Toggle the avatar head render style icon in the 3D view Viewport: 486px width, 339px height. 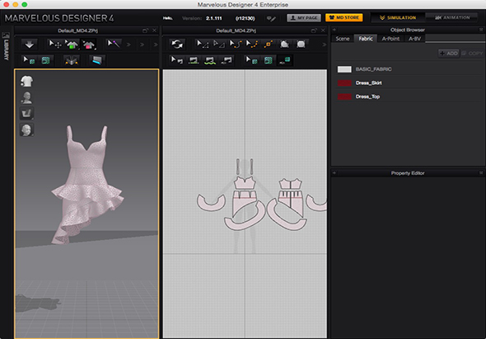click(27, 129)
